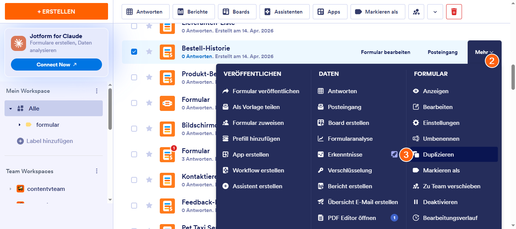Open the Berichte toolbar button
The width and height of the screenshot is (516, 229).
click(194, 12)
